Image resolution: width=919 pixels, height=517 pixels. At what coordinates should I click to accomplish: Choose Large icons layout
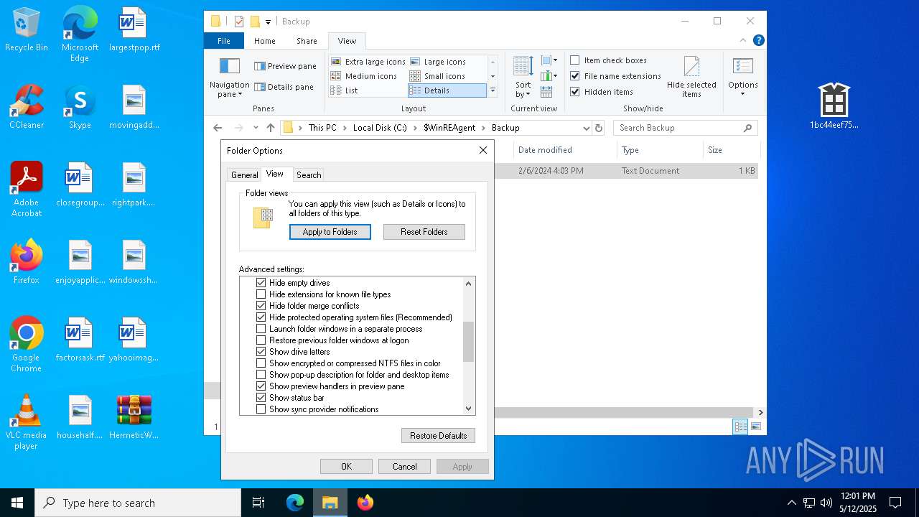coord(437,62)
